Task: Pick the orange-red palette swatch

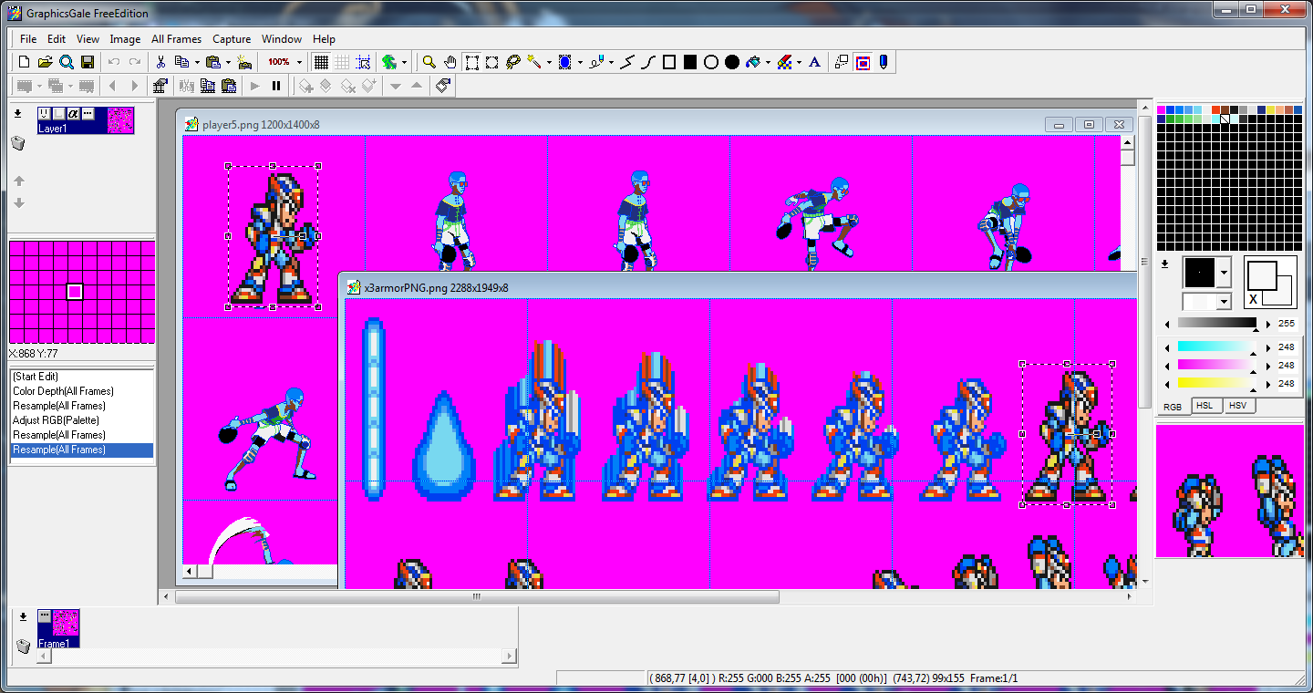Action: pos(1215,109)
